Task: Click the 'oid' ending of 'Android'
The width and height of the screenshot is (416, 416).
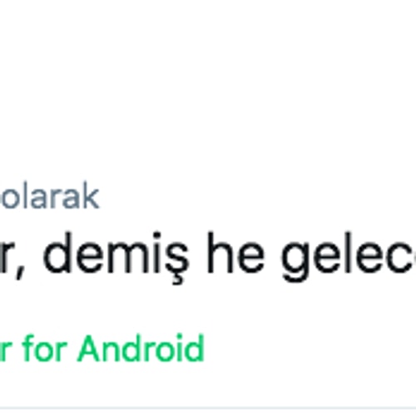Action: click(x=183, y=349)
